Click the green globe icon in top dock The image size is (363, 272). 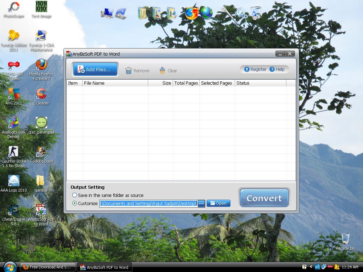tap(206, 13)
